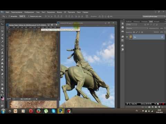The width and height of the screenshot is (166, 124).
Task: Select the Lasso tool
Action: 2,31
